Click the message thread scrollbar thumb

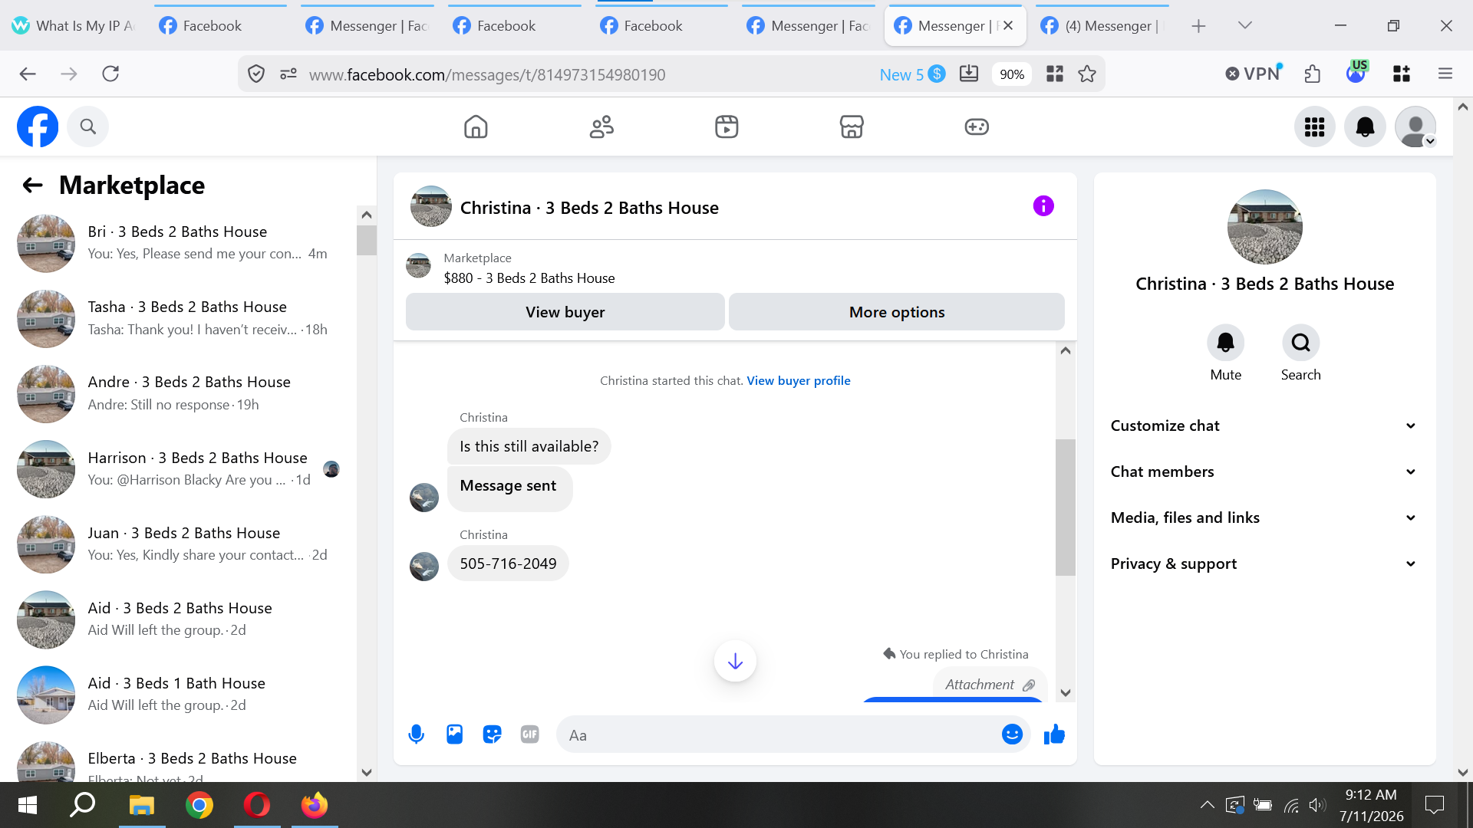1065,507
